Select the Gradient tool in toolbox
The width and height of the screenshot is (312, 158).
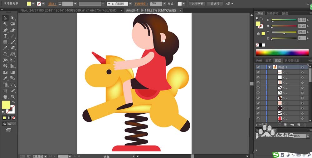pos(13,72)
